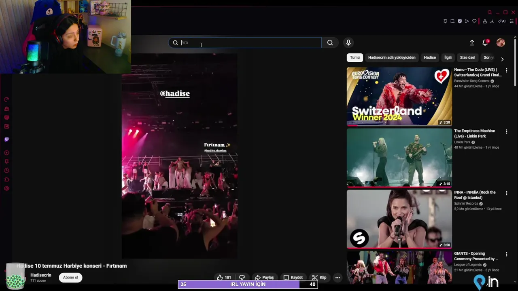
Task: Select the Hadisecrin adlı yükleyiciden chip
Action: coord(392,57)
